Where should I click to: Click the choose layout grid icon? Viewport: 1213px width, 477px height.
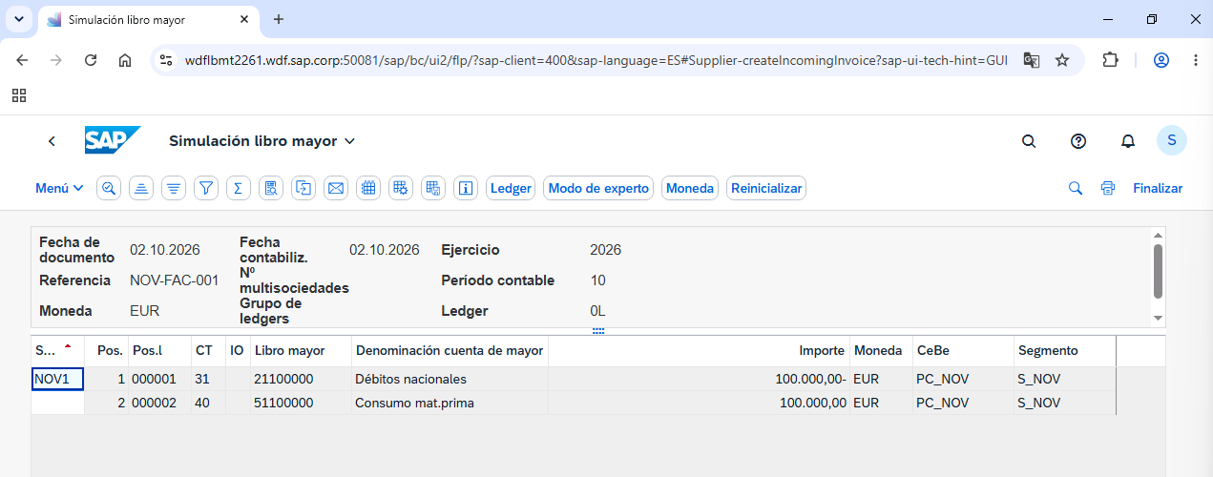[x=368, y=188]
